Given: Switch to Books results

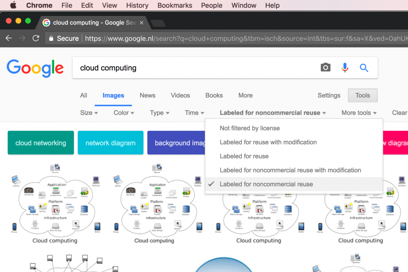Looking at the screenshot, I should click(214, 96).
